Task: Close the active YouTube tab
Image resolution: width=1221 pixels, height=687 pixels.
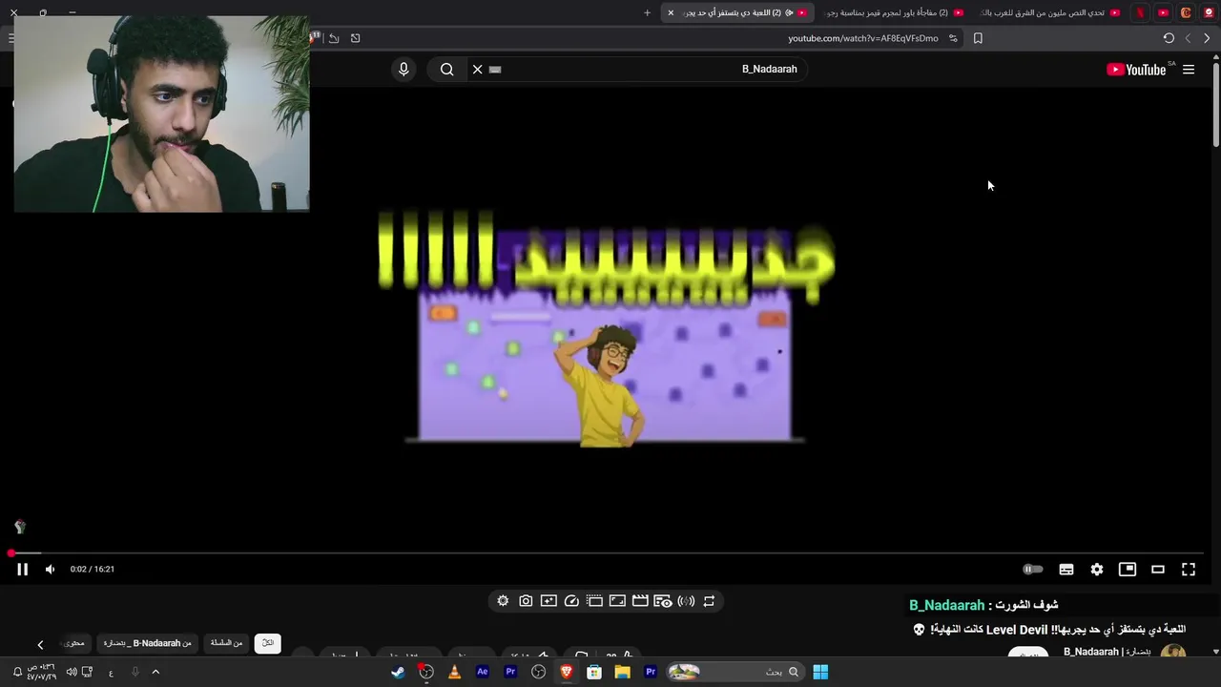Action: tap(671, 12)
